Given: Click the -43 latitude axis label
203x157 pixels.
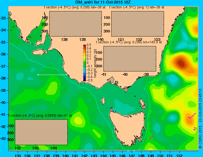Looking at the screenshot, I should pyautogui.click(x=3, y=139).
